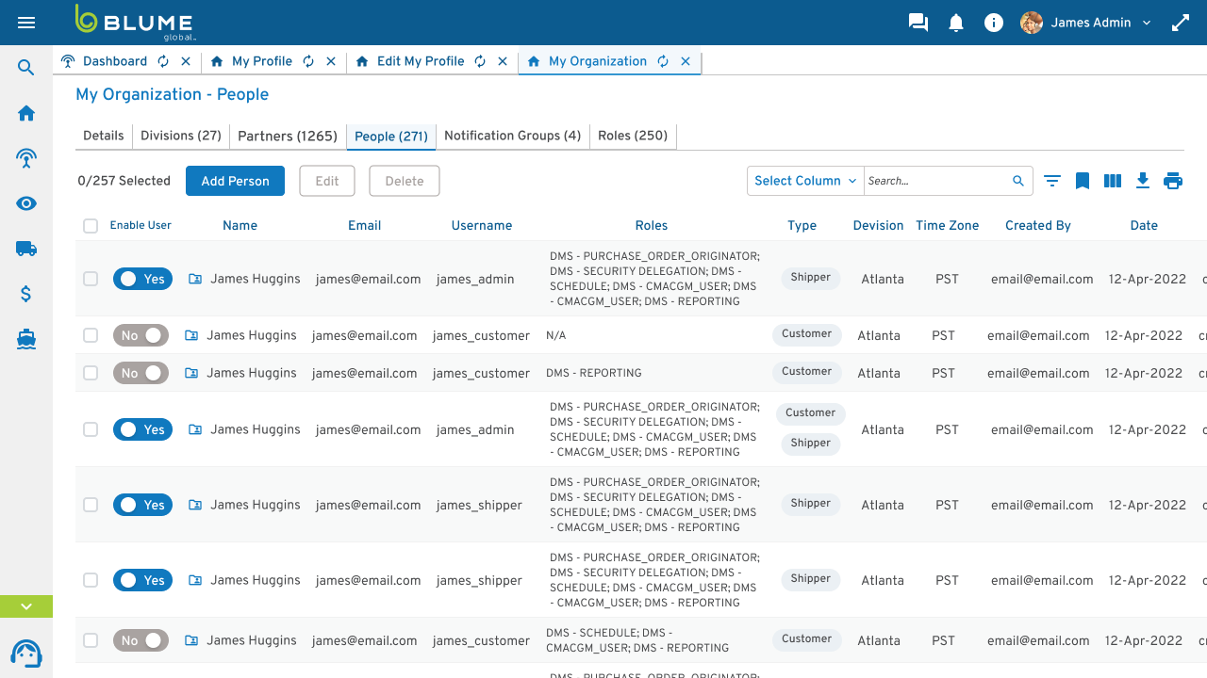The image size is (1207, 678).
Task: Sort by the Username column header
Action: point(482,226)
